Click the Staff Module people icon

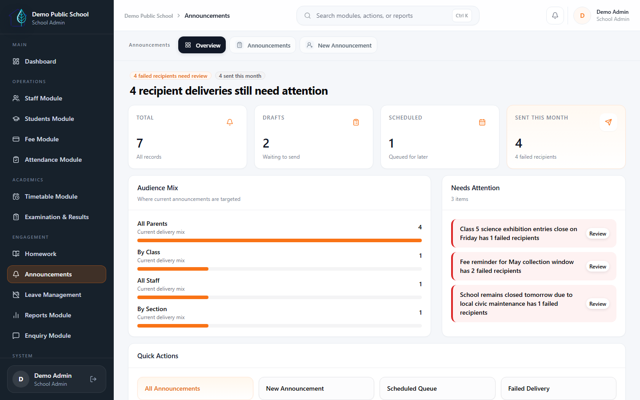coord(16,98)
